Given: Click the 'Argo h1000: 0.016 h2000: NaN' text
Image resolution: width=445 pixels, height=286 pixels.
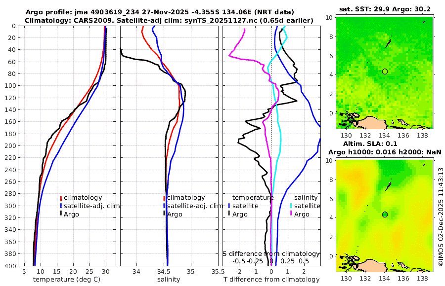Looking at the screenshot, I should click(x=385, y=152).
